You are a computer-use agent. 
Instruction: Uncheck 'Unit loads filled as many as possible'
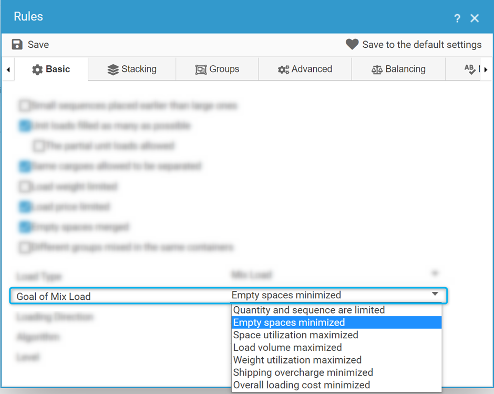pos(25,126)
